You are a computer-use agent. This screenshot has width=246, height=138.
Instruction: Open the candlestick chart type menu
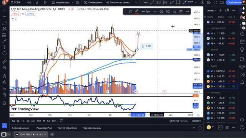pos(45,3)
